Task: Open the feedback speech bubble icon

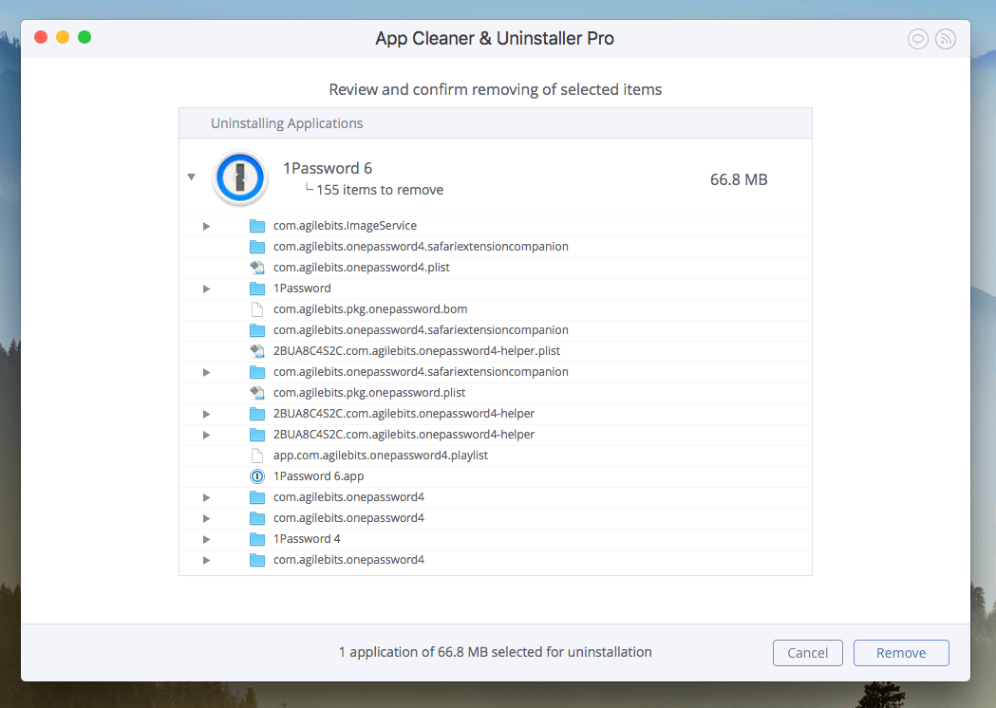Action: coord(918,39)
